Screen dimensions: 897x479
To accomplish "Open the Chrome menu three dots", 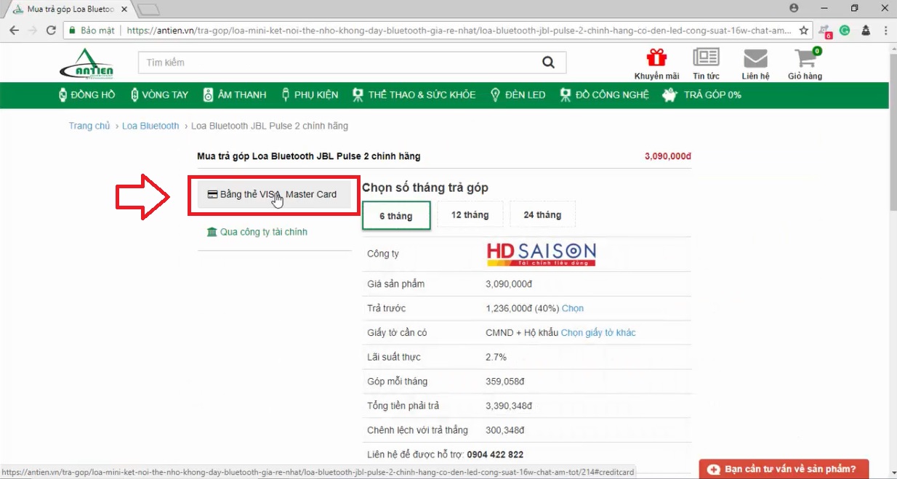I will coord(886,31).
